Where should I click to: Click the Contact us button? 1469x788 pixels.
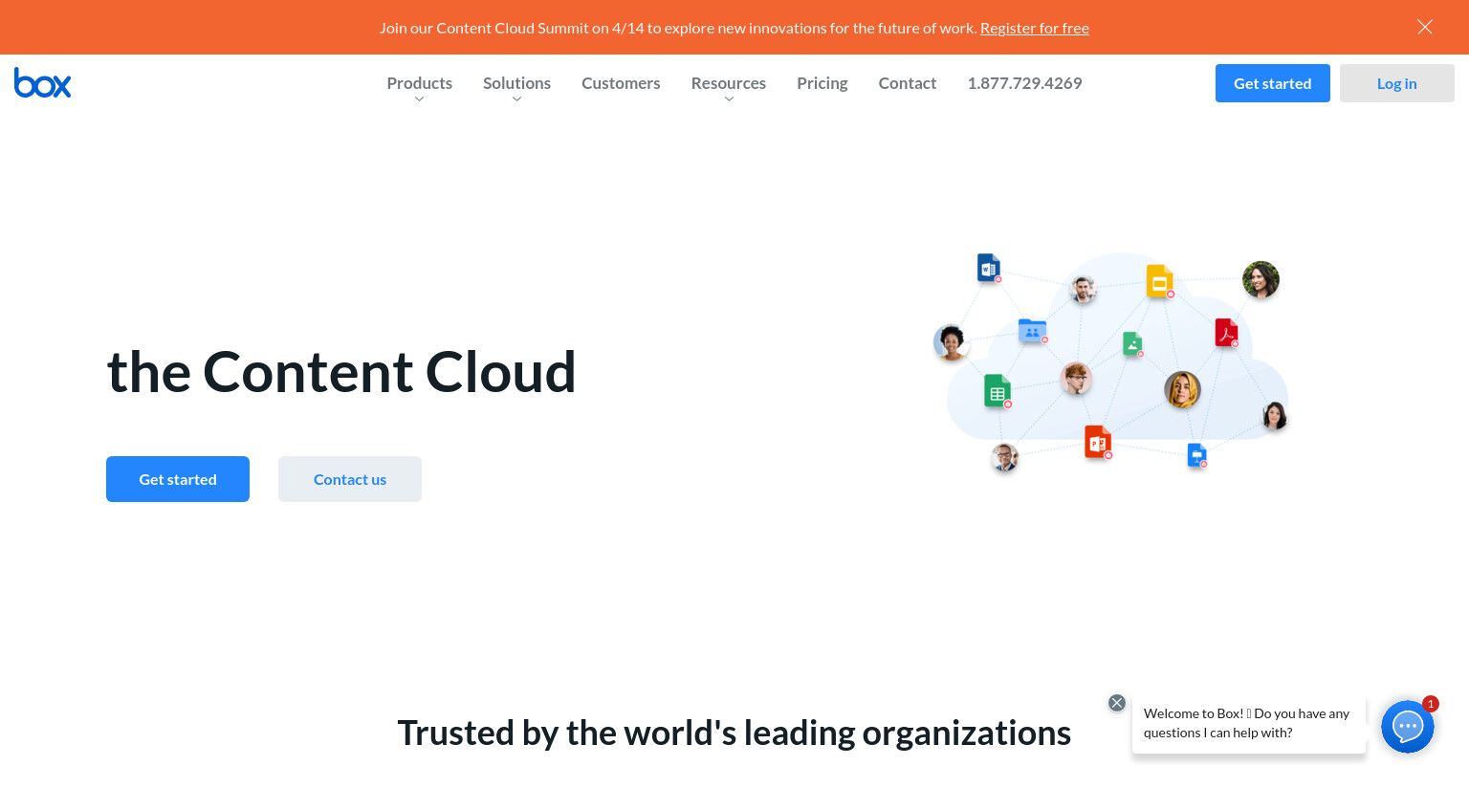click(x=350, y=479)
